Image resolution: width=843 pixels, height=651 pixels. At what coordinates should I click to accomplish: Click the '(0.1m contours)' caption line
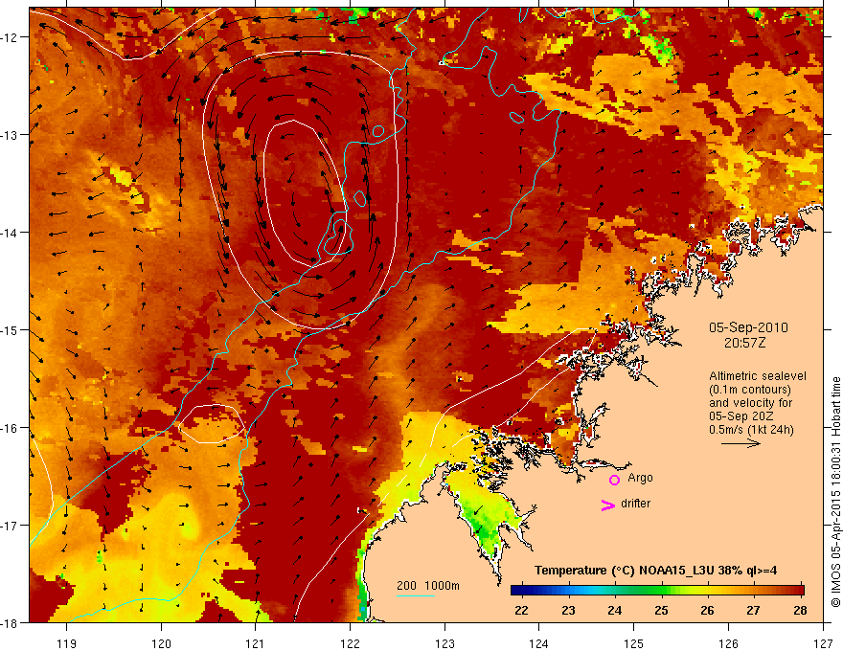coord(750,390)
